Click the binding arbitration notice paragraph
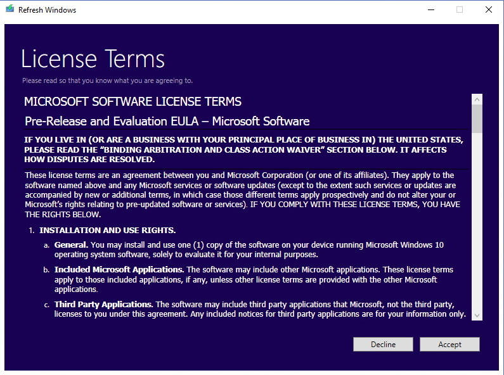The width and height of the screenshot is (504, 375). (x=243, y=149)
